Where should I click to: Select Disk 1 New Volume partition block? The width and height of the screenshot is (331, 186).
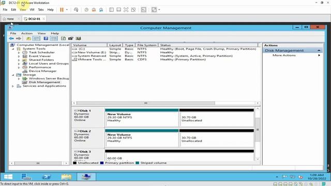[142, 117]
